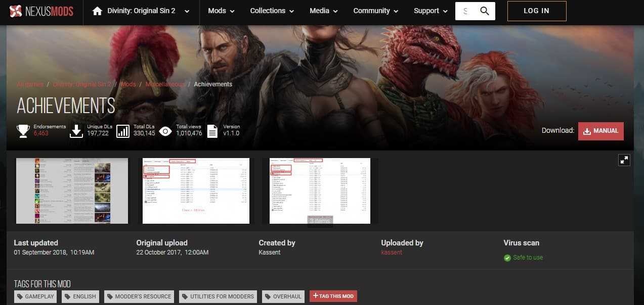
Task: Expand the gallery to fullscreen
Action: point(624,160)
